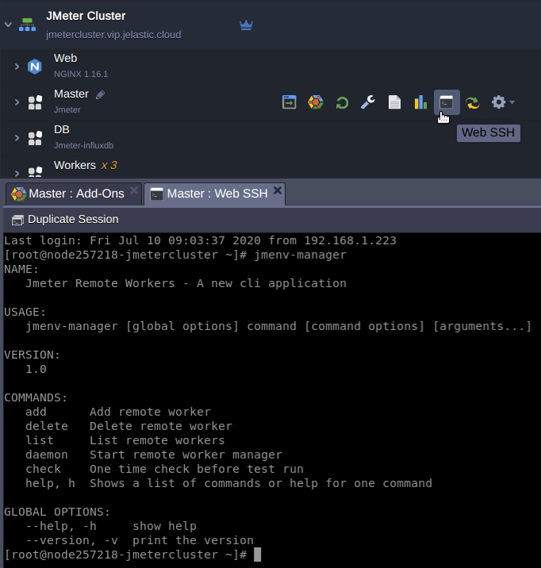
Task: Switch to Master : Add-Ons tab
Action: point(74,194)
